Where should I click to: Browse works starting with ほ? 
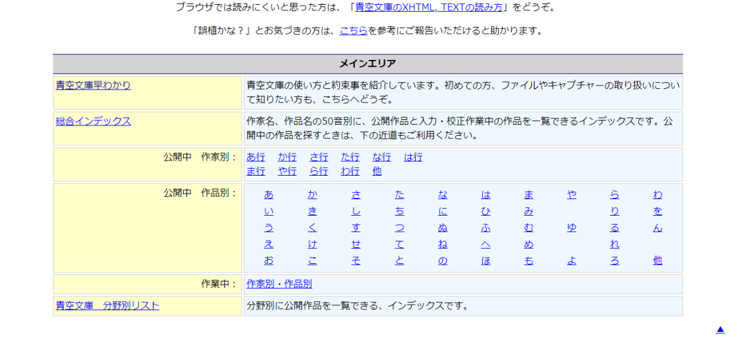coord(486,260)
